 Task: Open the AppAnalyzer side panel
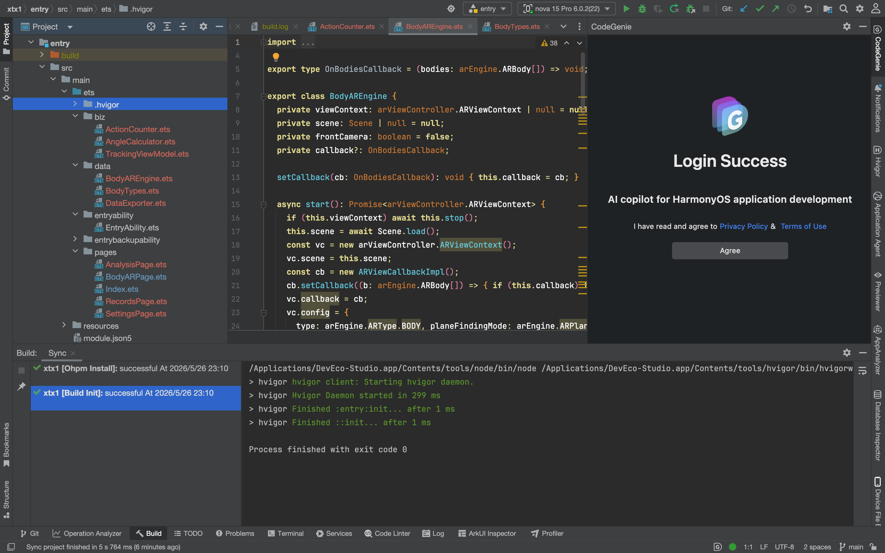(x=878, y=350)
